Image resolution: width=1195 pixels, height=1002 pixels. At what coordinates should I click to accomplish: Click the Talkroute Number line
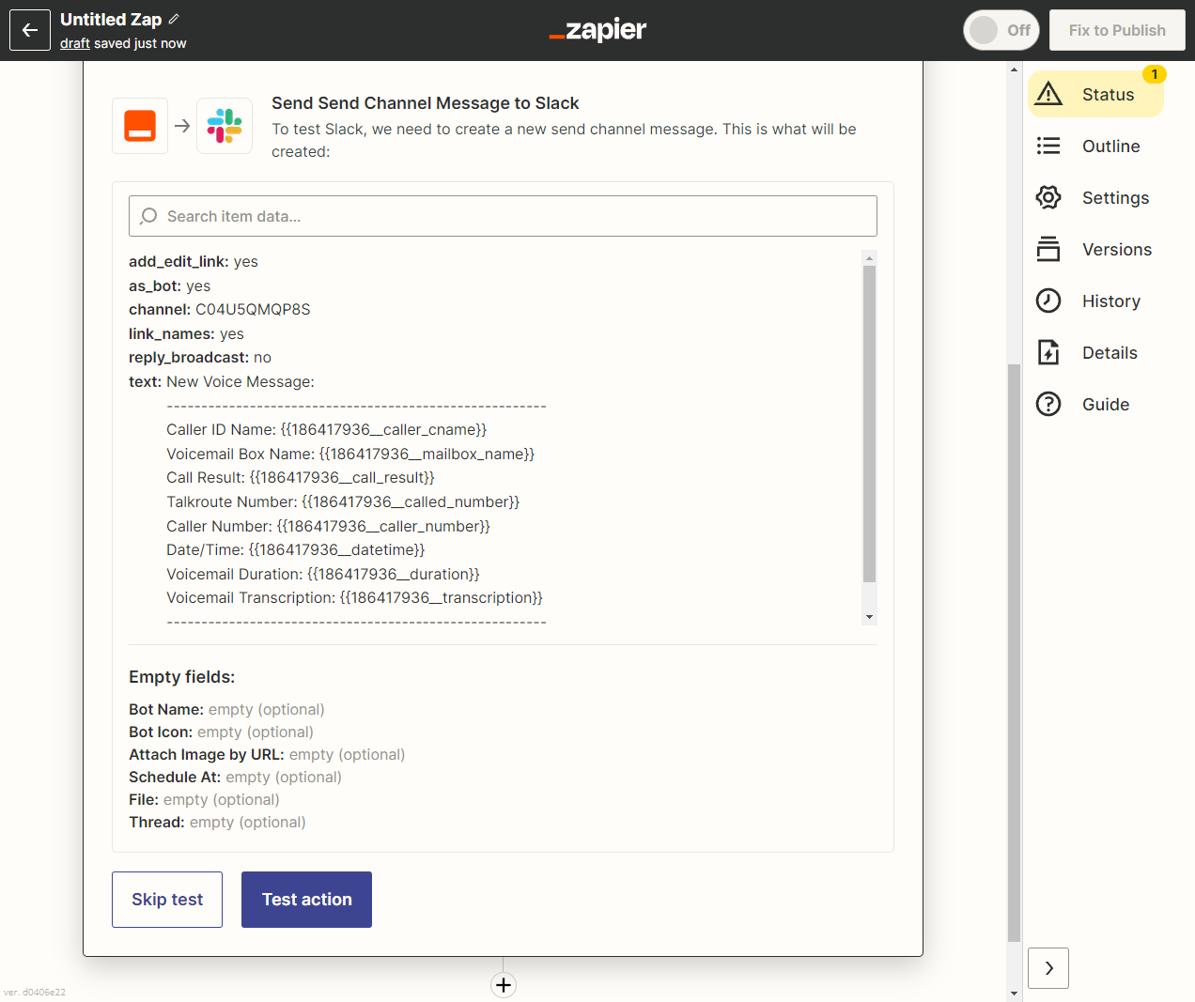(x=343, y=502)
